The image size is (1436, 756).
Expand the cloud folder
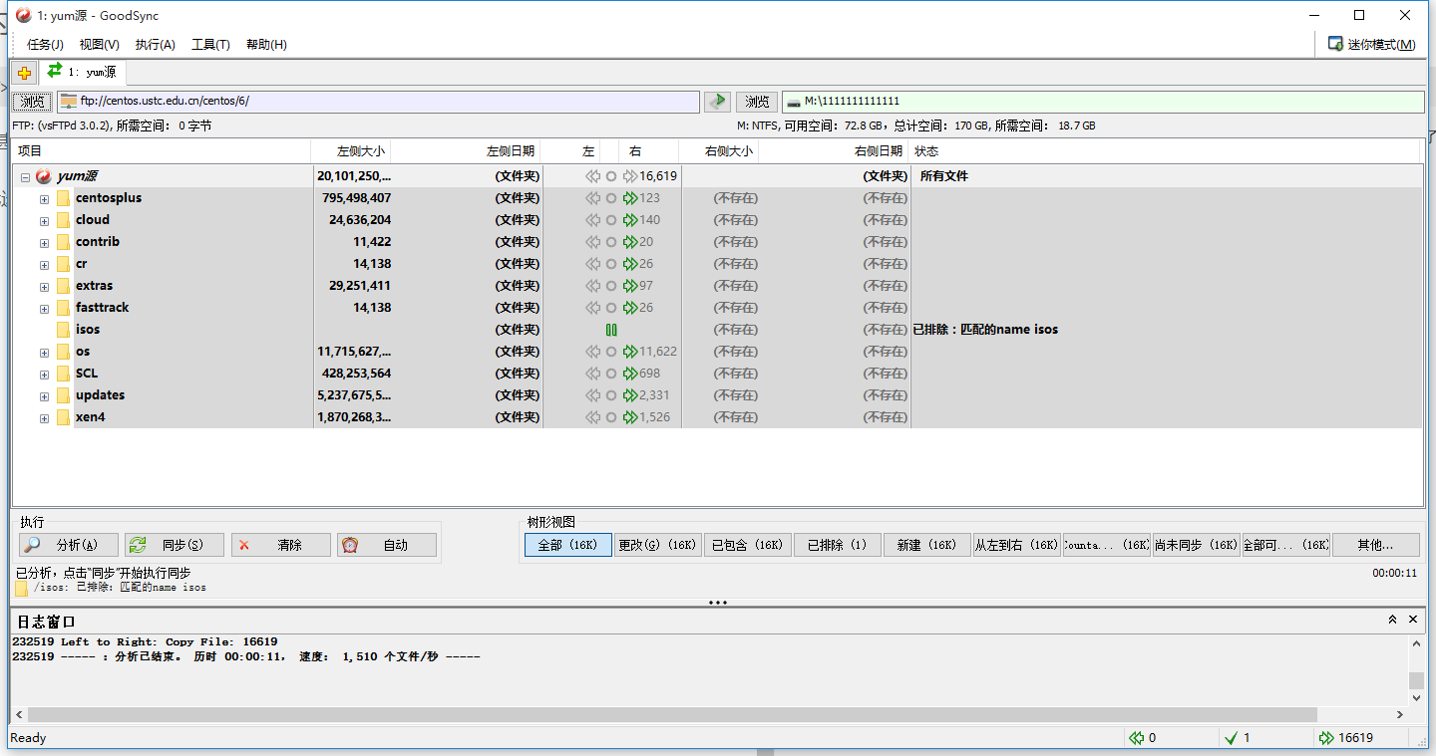44,221
